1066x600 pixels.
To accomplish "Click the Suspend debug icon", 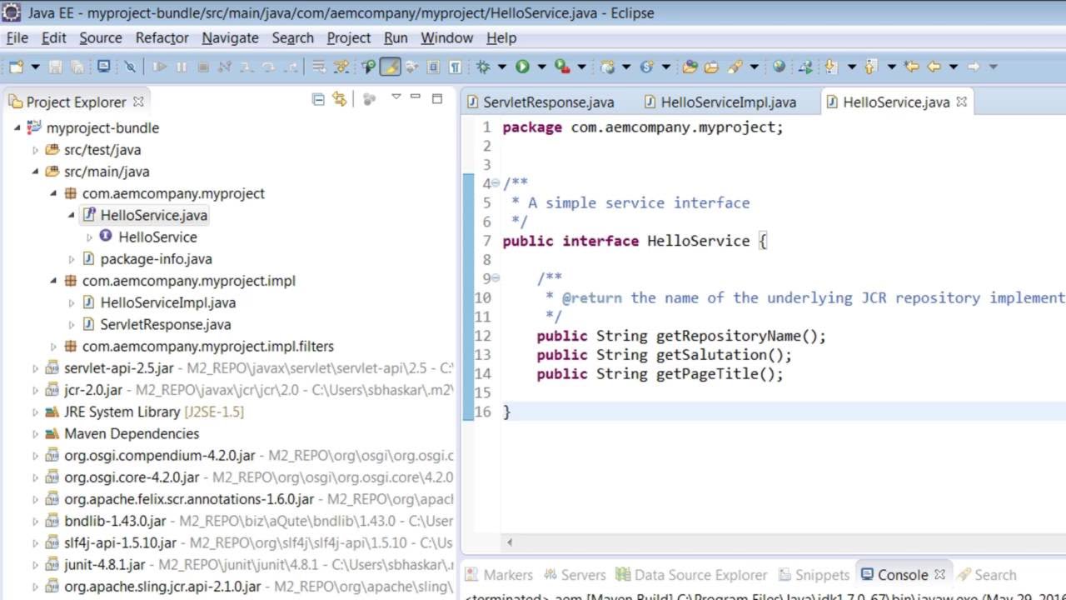I will point(182,67).
